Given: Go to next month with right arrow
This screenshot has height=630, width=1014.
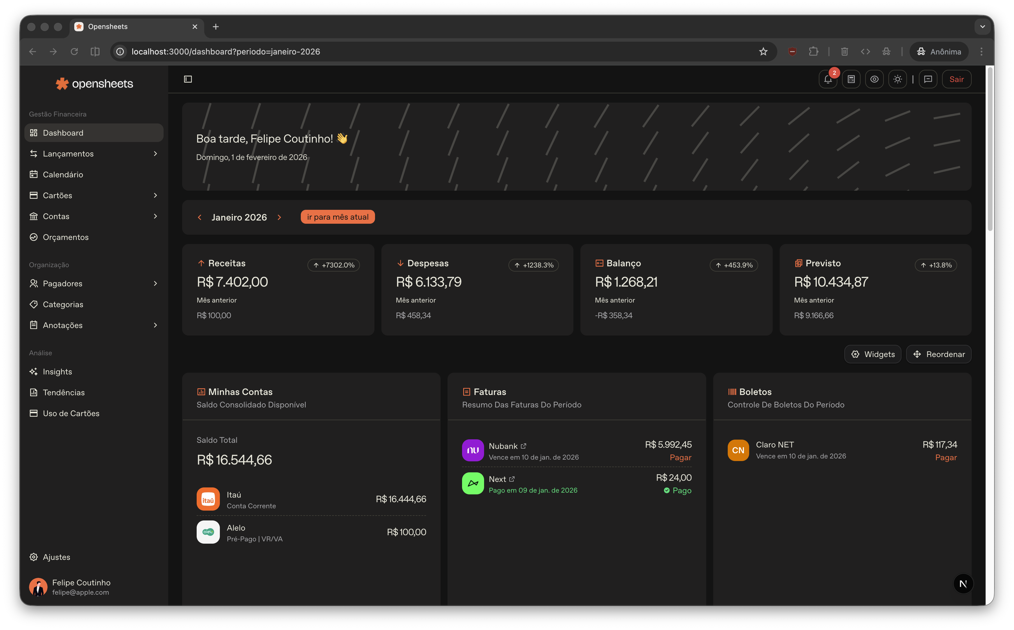Looking at the screenshot, I should click(x=279, y=218).
